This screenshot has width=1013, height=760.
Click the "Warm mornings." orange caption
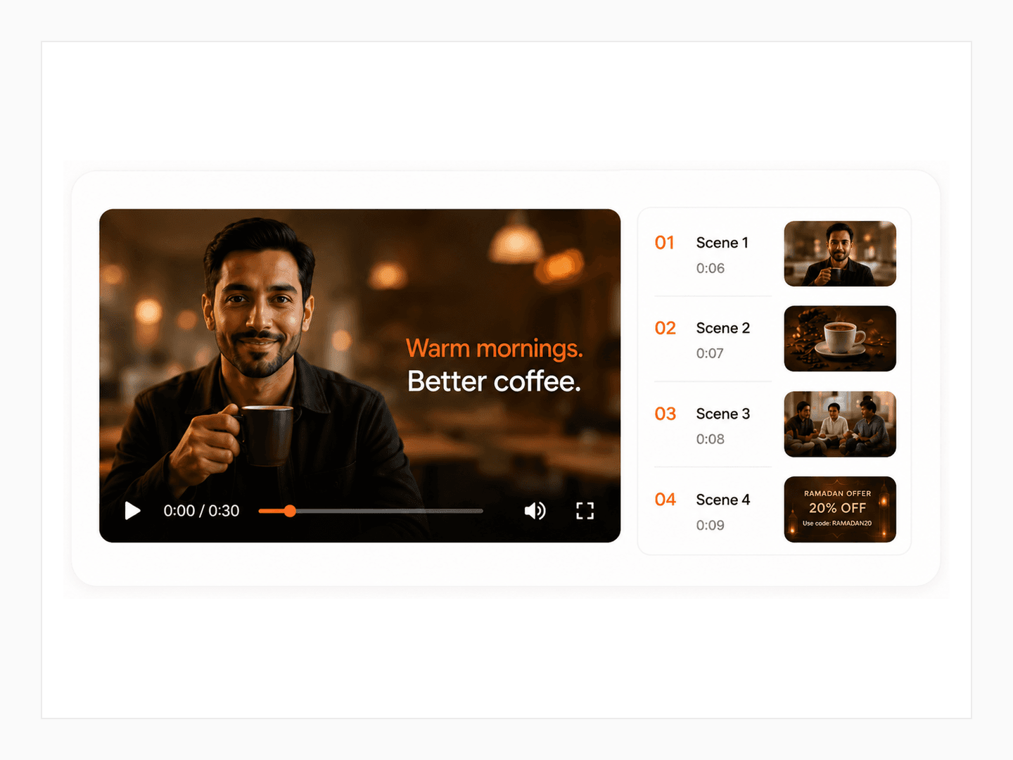coord(495,349)
